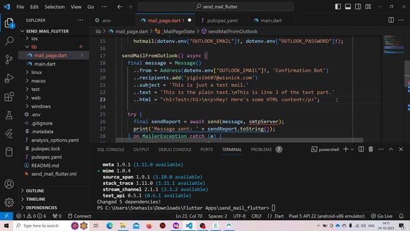Image resolution: width=410 pixels, height=231 pixels.
Task: Open the Edit menu
Action: tap(34, 7)
